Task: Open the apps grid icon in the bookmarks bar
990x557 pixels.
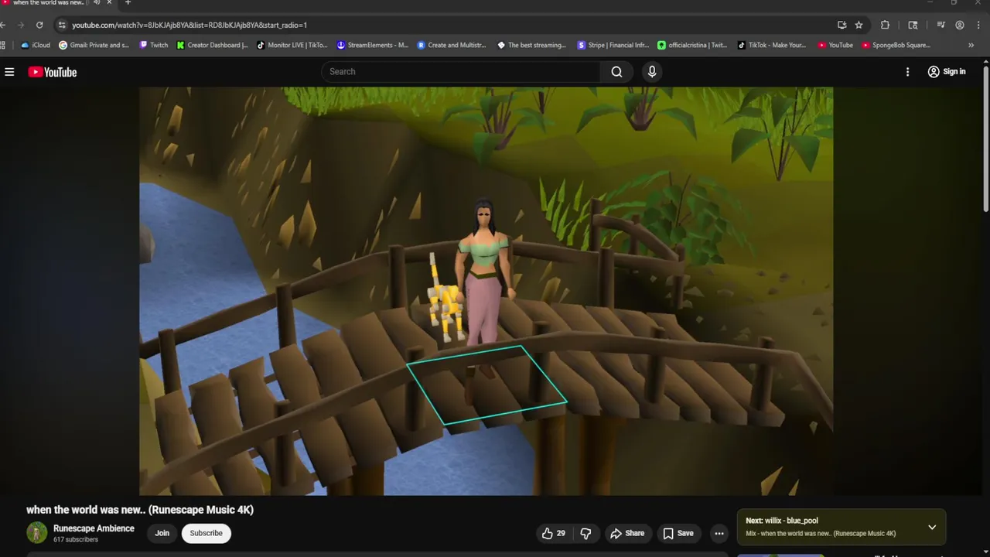Action: click(4, 45)
